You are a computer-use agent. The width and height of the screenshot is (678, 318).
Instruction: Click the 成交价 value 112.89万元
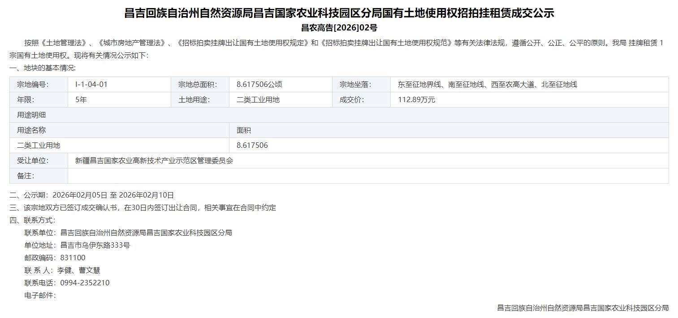[x=416, y=99]
